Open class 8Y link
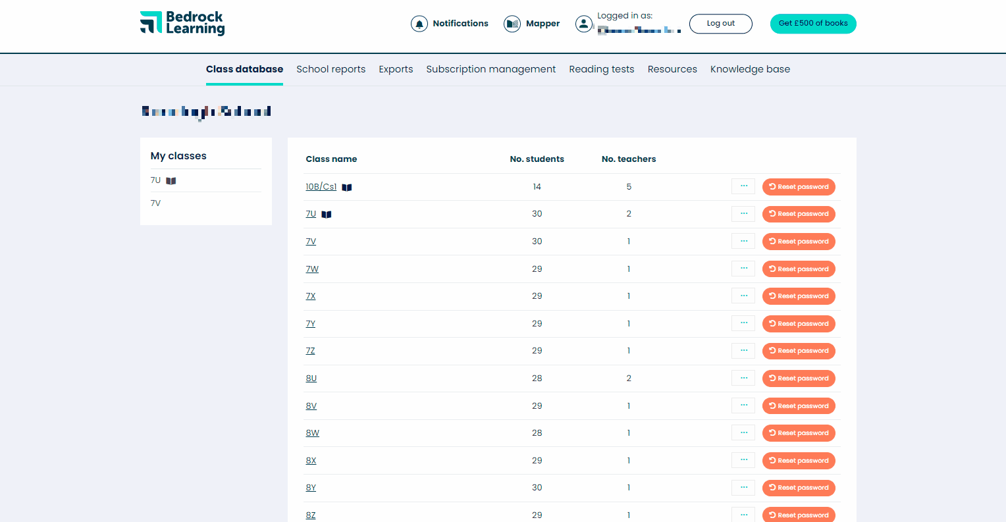The image size is (1006, 522). point(311,488)
